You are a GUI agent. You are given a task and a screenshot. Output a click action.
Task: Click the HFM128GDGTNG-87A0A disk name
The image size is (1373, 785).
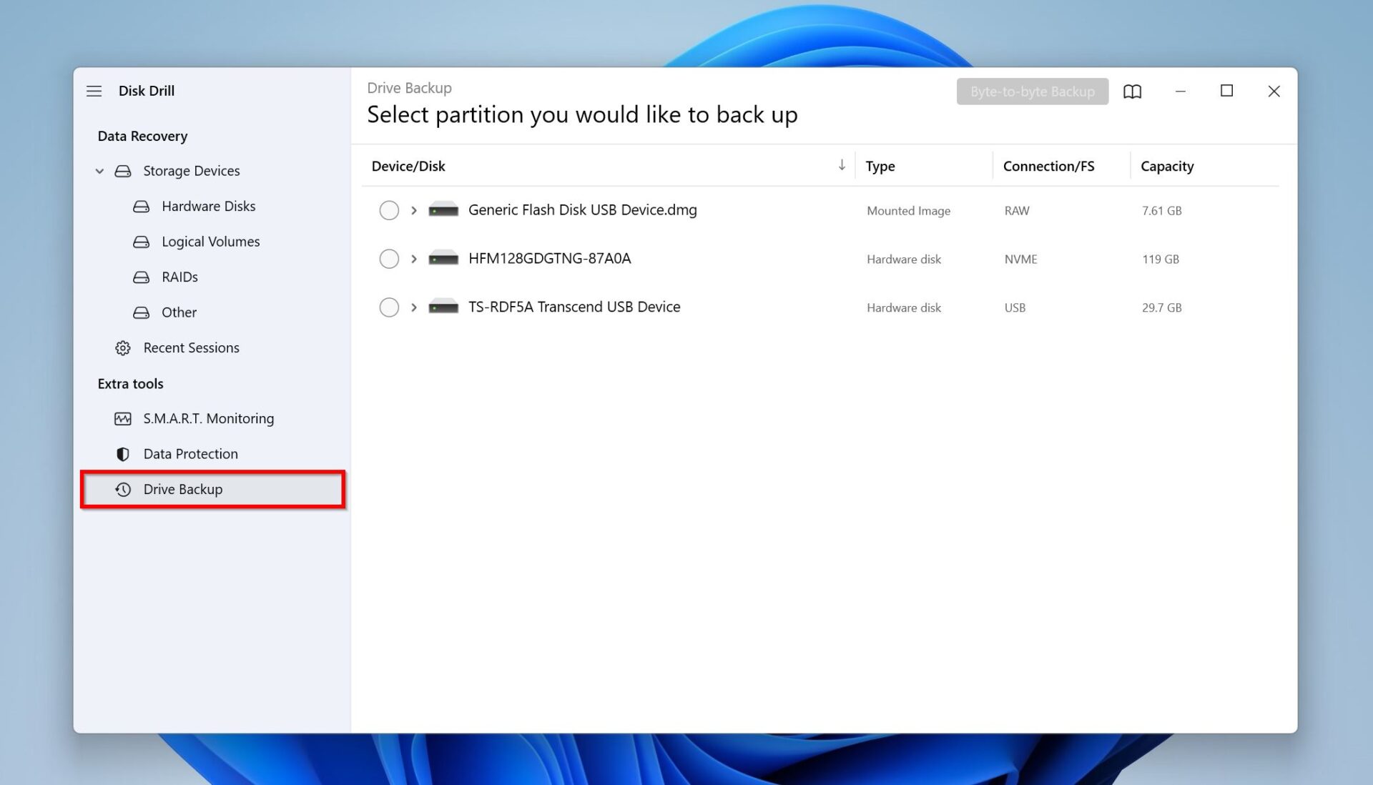(549, 259)
